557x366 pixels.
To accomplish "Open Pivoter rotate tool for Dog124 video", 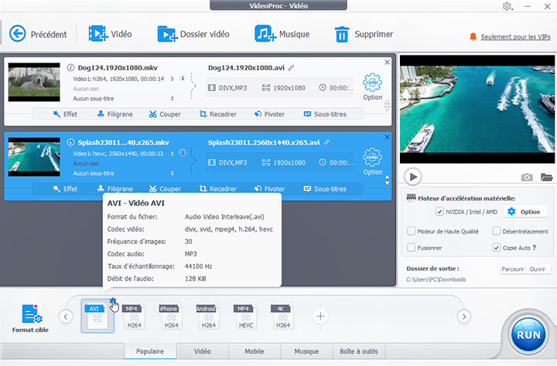I will point(269,114).
